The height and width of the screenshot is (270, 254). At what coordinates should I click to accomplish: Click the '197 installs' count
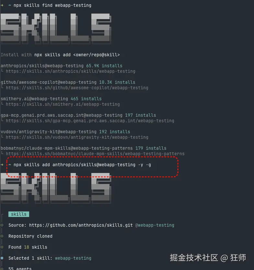(141, 115)
